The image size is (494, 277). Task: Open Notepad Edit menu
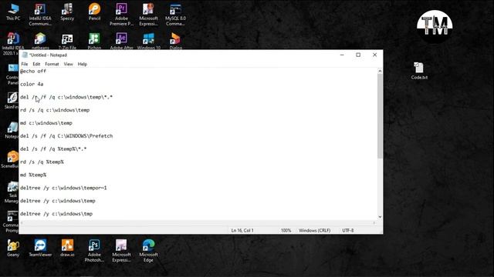click(36, 64)
